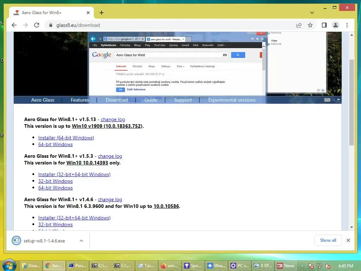The width and height of the screenshot is (361, 271).
Task: Open the 10.0.10586 link
Action: click(x=166, y=206)
